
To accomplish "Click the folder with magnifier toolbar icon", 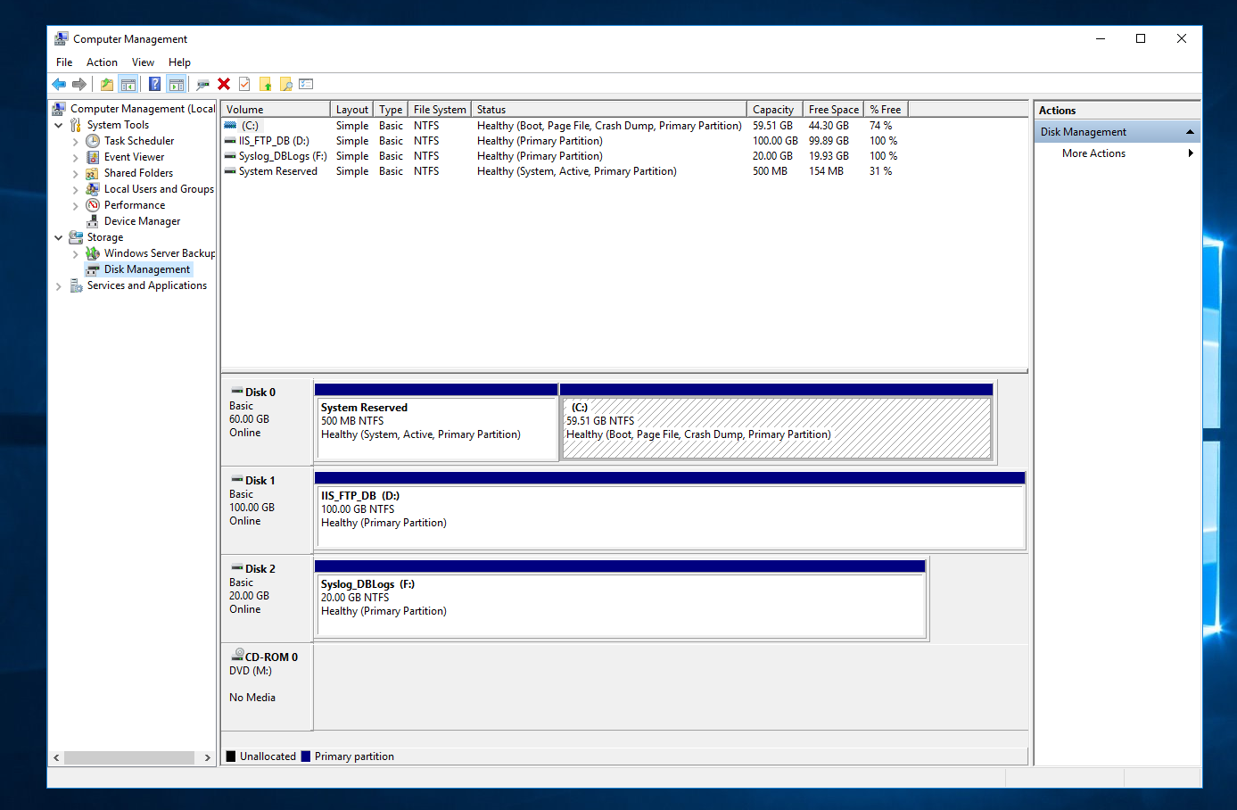I will tap(285, 84).
